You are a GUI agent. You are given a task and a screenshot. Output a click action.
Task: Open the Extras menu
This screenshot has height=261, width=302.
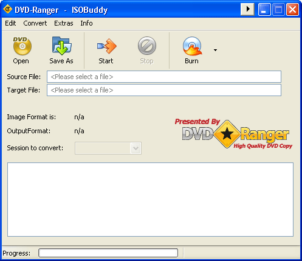pos(64,23)
